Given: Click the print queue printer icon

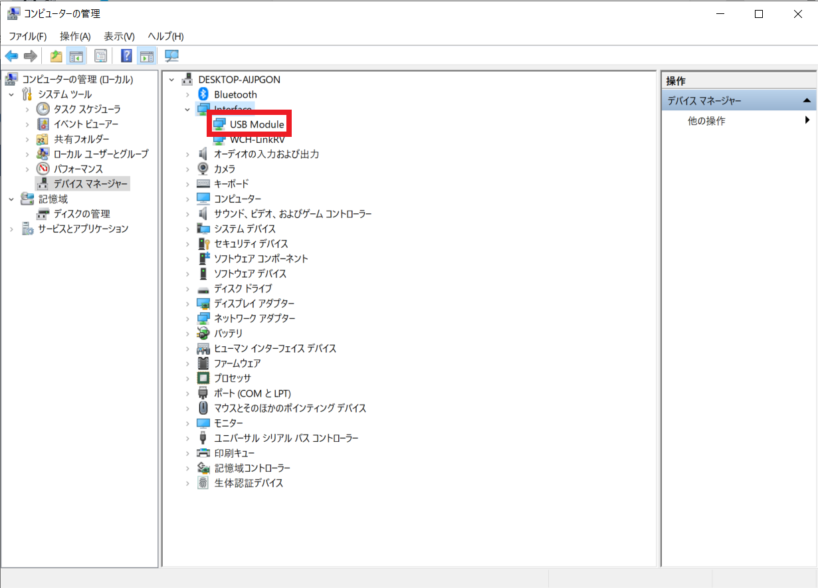Looking at the screenshot, I should (204, 453).
